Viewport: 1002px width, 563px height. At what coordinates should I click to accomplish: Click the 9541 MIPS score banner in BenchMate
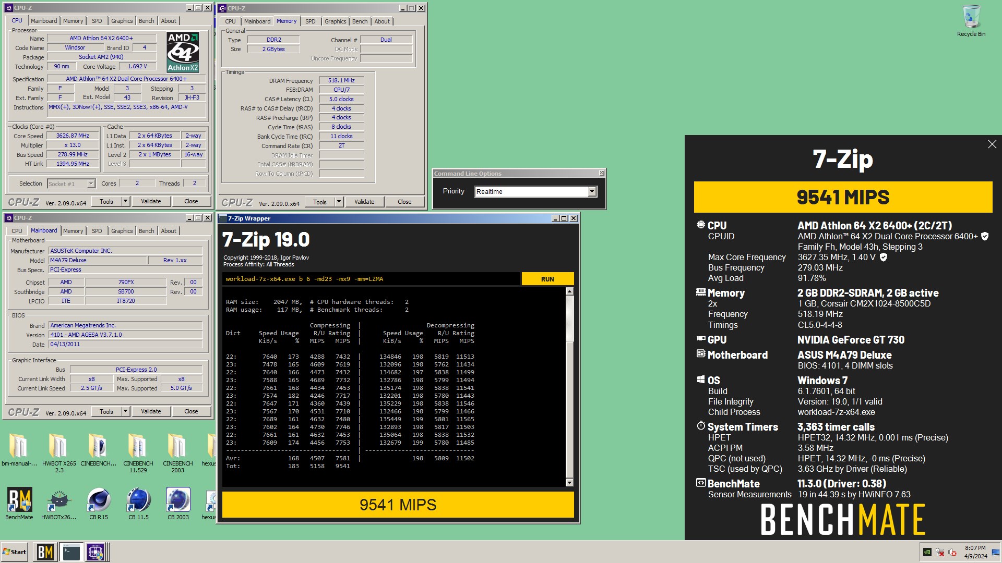click(x=843, y=197)
